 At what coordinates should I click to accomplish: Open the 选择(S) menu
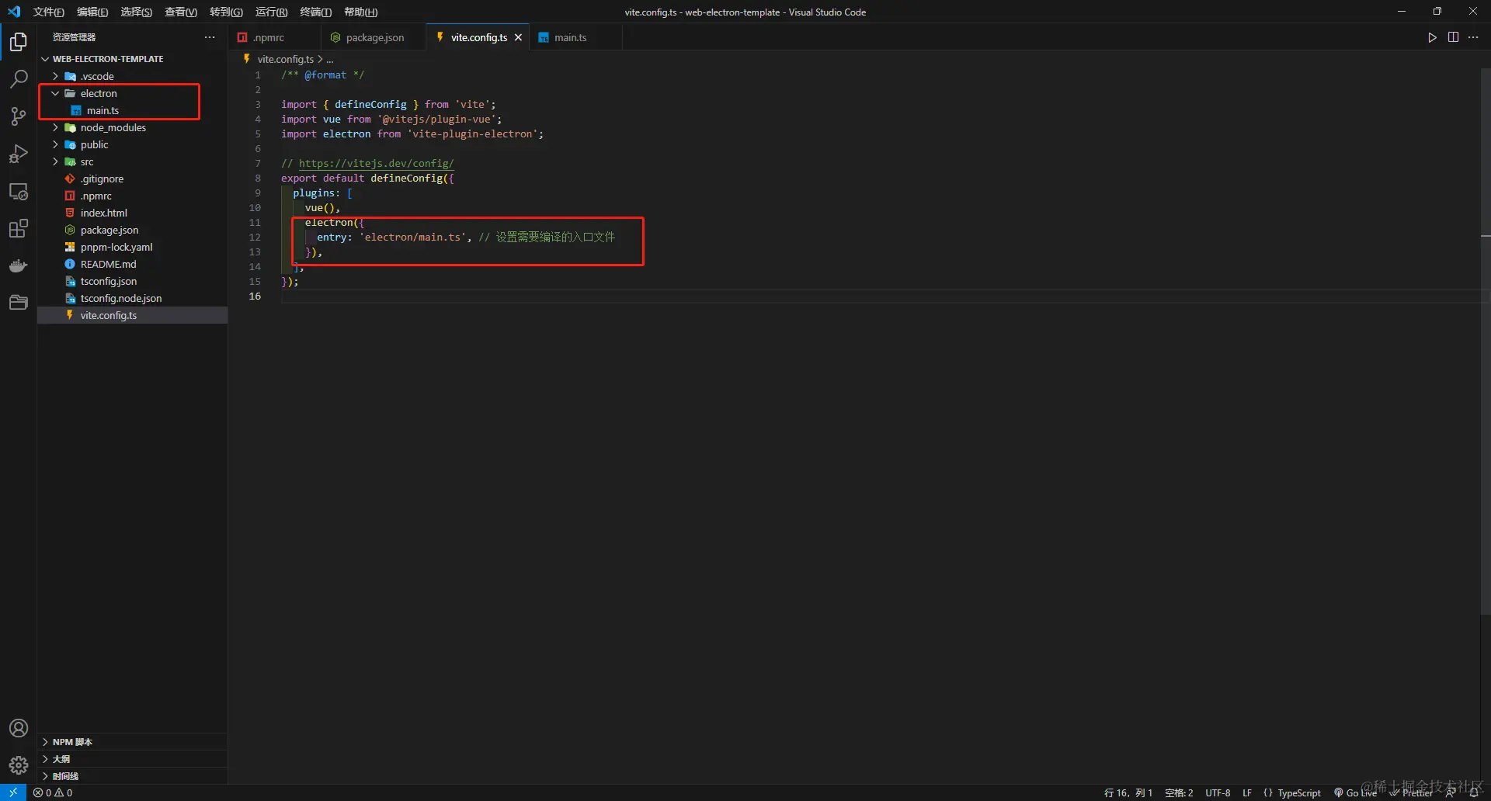coord(136,12)
